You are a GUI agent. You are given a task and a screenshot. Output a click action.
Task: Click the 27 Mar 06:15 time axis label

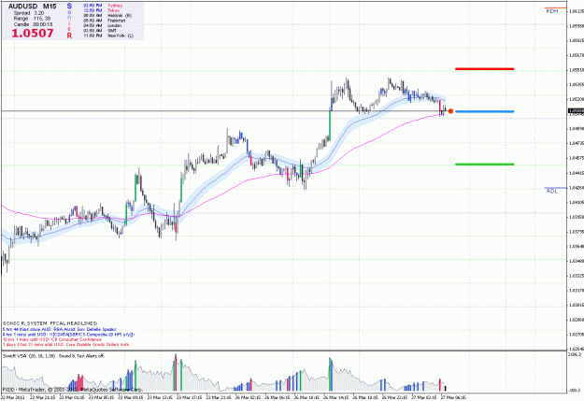tap(453, 397)
